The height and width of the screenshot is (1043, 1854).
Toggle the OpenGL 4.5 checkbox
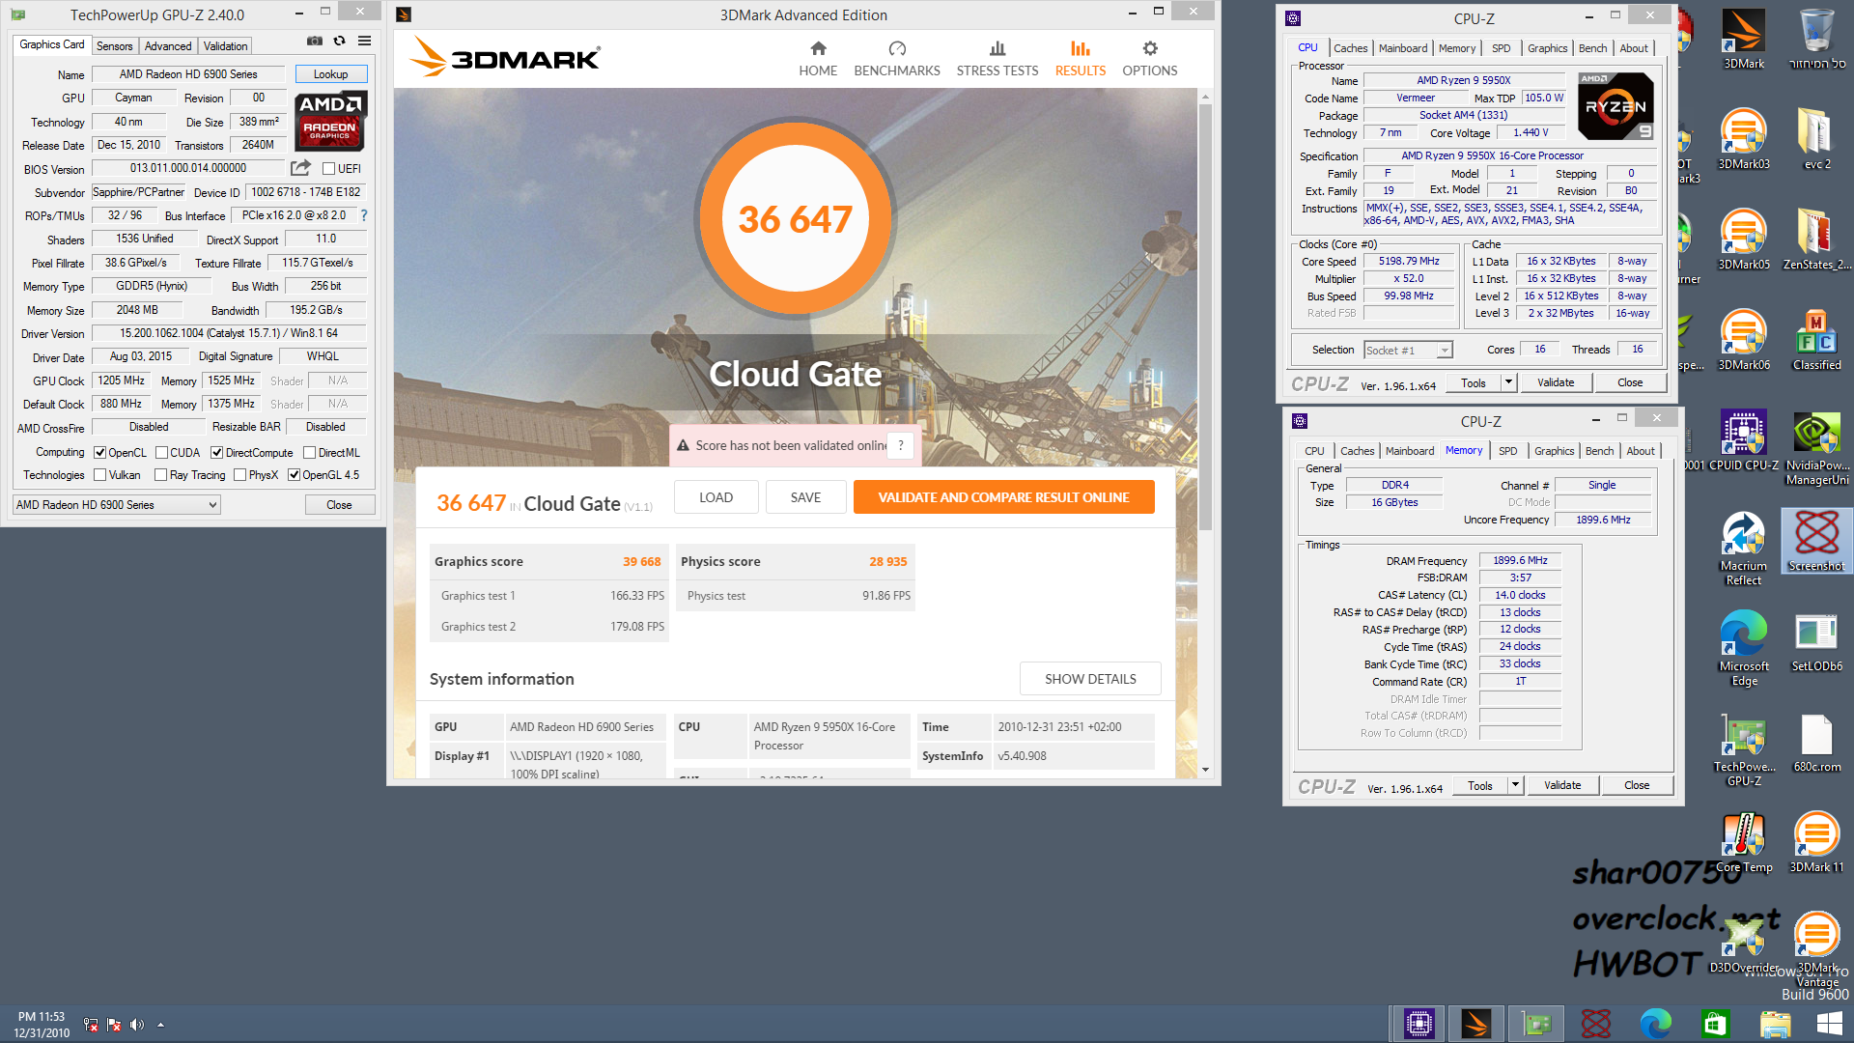point(294,475)
